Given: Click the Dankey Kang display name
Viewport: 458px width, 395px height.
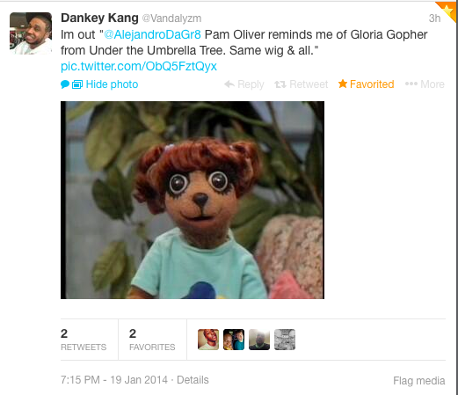Looking at the screenshot, I should click(99, 18).
